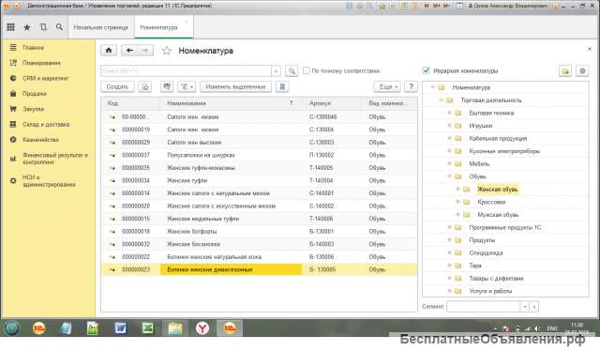
Task: Click the column icon after Изменить выделенные
Action: tap(282, 87)
